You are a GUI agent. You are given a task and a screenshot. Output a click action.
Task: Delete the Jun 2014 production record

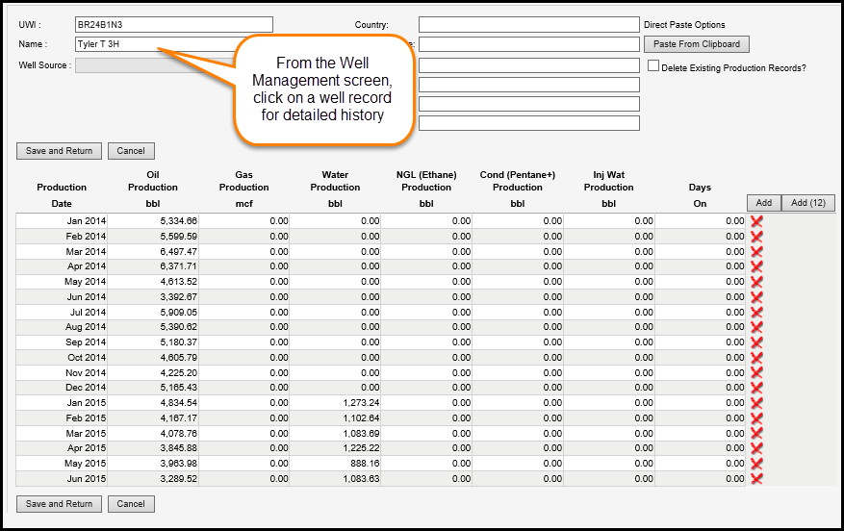pos(756,296)
